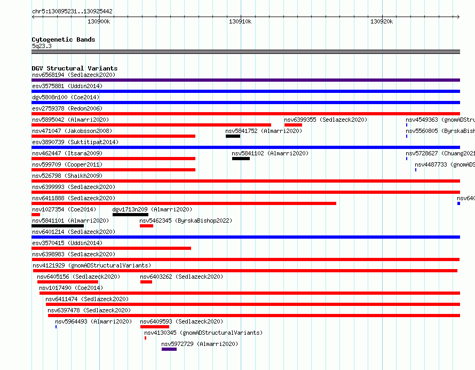475x370 pixels.
Task: Open the nsv4549363 gnomAD variant label
Action: (x=440, y=120)
